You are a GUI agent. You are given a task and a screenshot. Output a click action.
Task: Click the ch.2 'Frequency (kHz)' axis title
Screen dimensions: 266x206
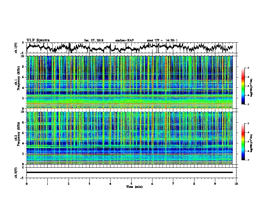(x=18, y=134)
